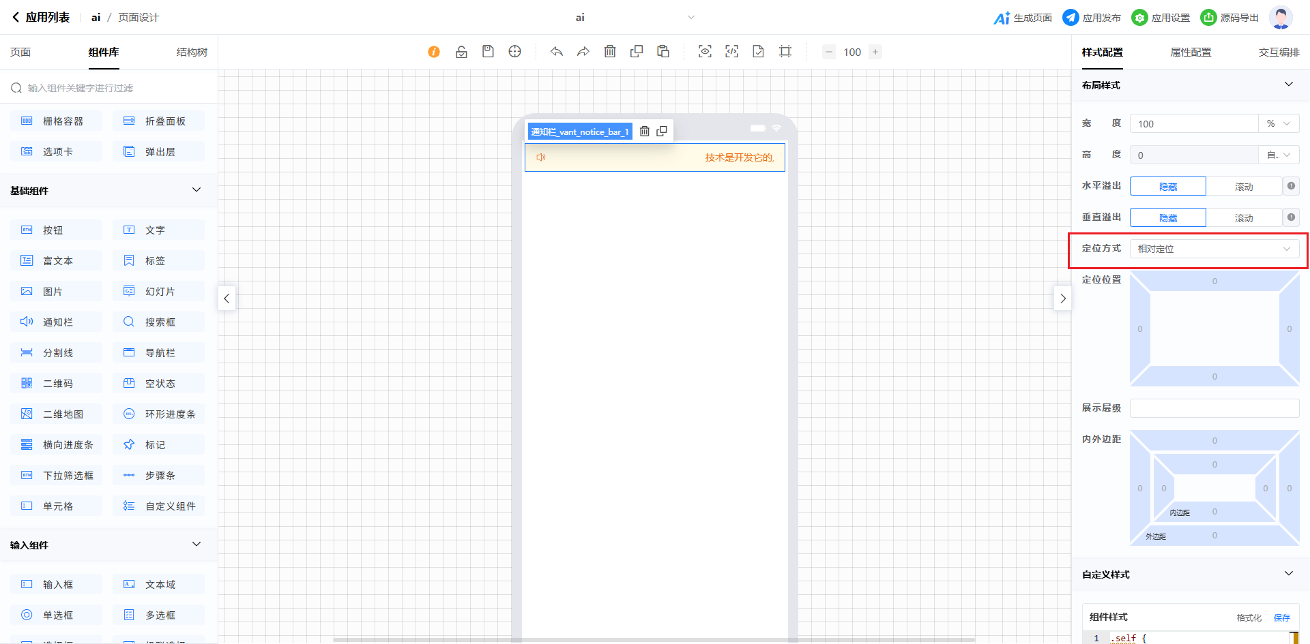Screen dimensions: 1310x644
Task: Click the save disk icon in toolbar
Action: (x=488, y=52)
